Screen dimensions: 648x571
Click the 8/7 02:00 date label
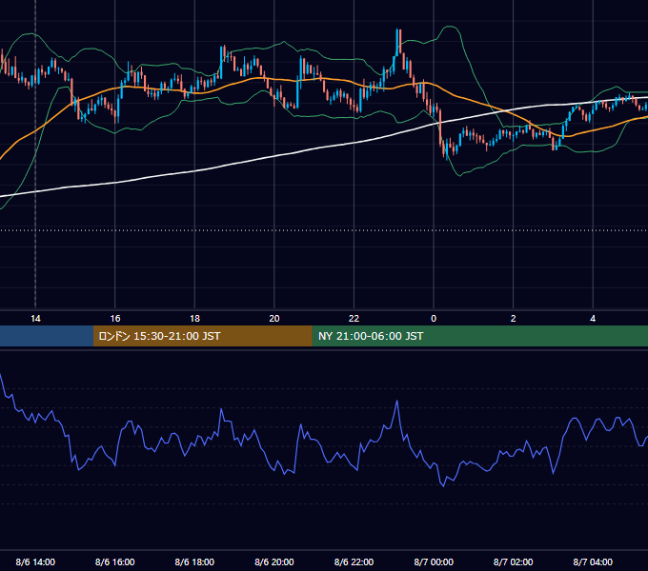[x=514, y=562]
